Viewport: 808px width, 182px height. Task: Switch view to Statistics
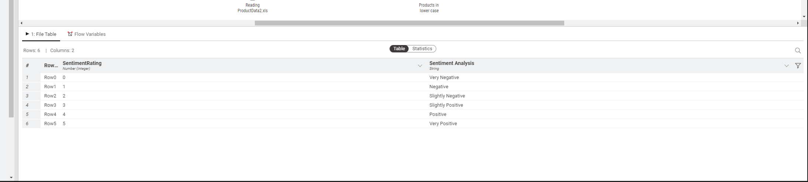point(422,49)
